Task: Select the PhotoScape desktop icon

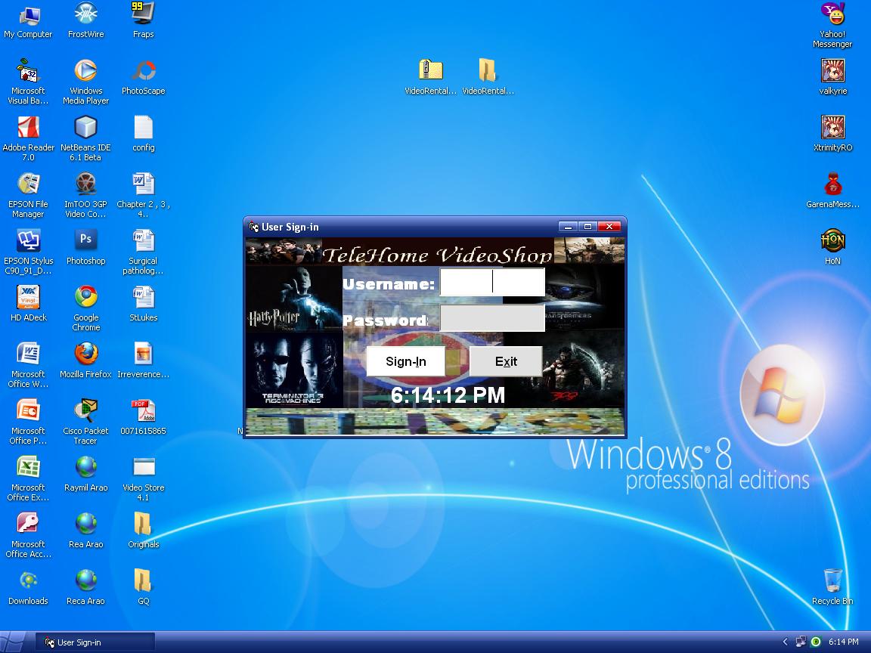Action: (x=144, y=77)
